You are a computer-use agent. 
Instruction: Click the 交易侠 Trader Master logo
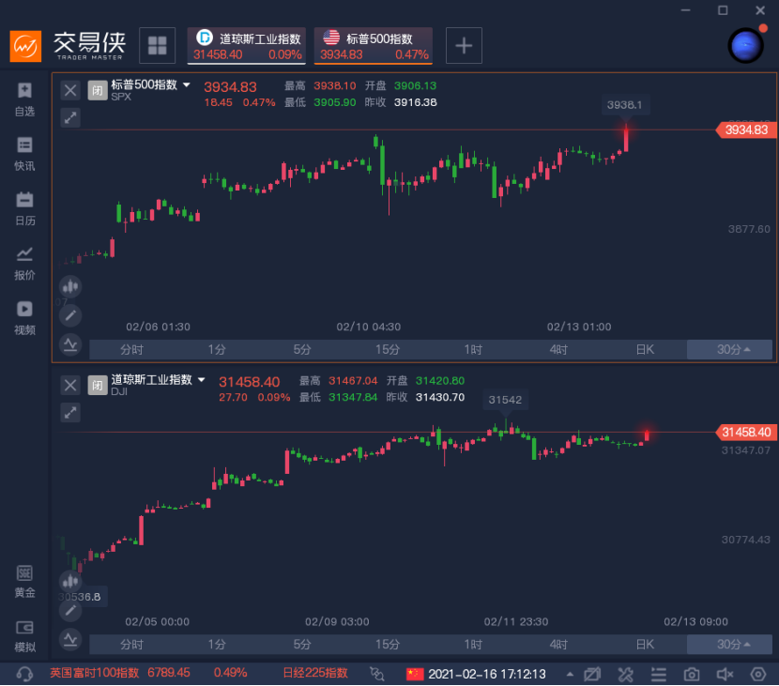coord(68,46)
